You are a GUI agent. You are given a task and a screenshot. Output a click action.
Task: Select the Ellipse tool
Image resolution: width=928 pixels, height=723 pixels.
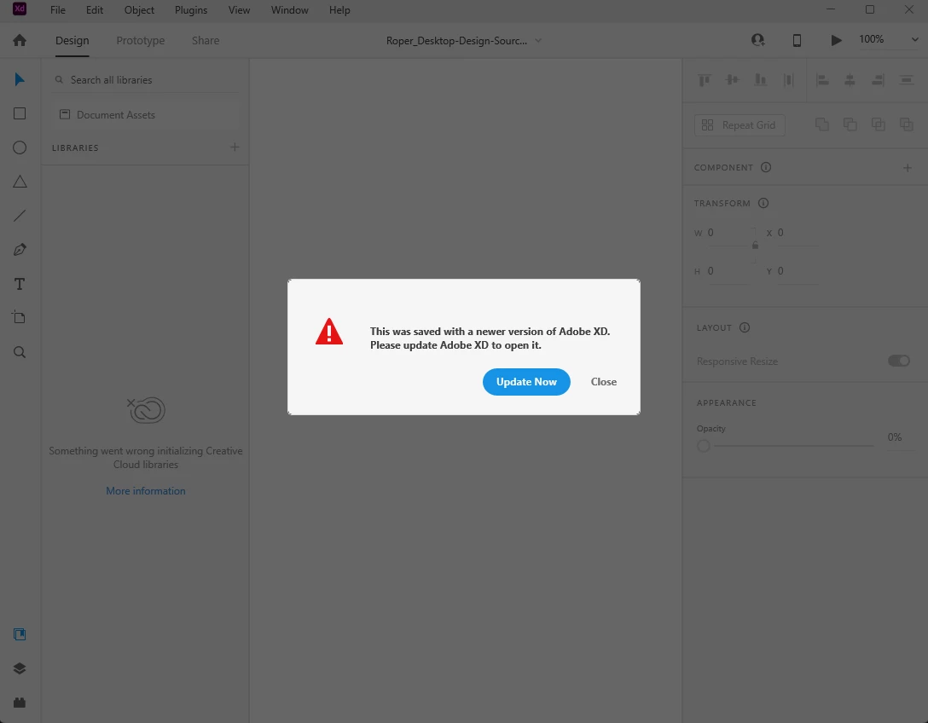point(20,147)
